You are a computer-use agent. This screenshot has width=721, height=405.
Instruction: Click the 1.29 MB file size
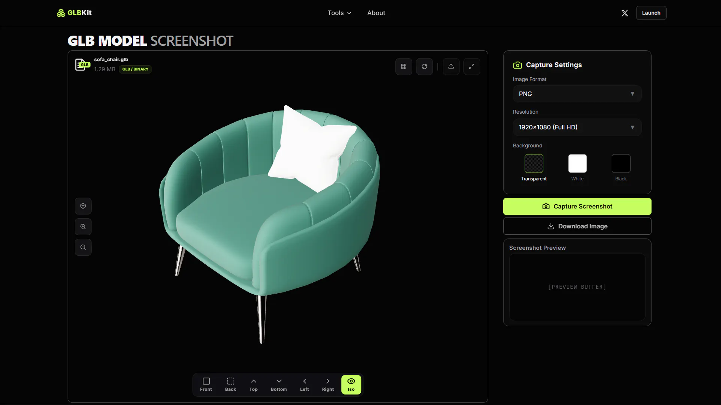coord(105,69)
